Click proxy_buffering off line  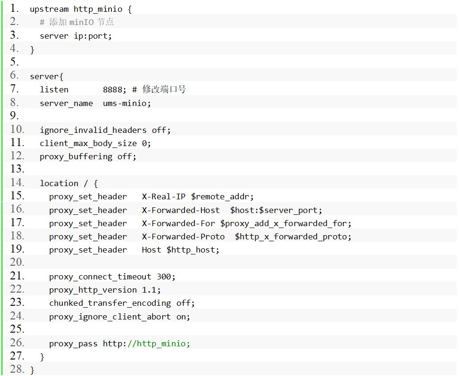point(88,157)
